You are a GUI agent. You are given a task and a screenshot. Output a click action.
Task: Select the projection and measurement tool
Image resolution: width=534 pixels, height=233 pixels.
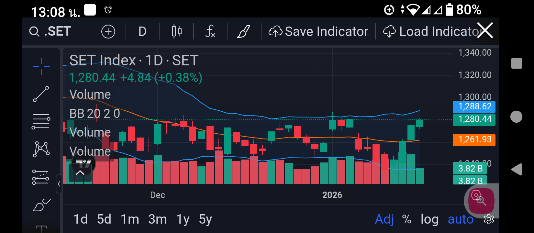coord(40,177)
